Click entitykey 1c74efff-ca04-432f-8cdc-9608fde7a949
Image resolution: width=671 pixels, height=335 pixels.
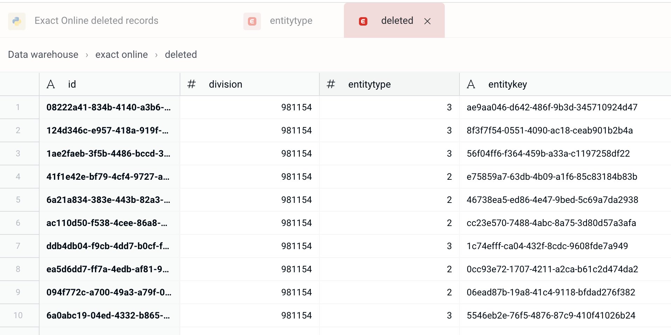[x=547, y=246]
